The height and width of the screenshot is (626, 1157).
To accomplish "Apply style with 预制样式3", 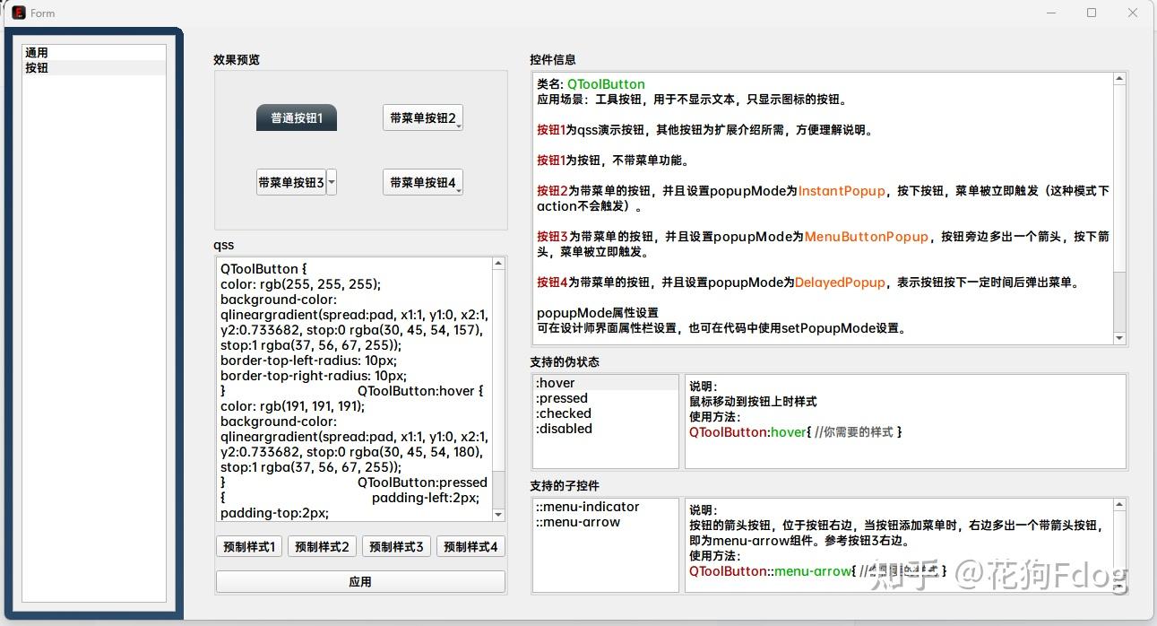I will point(396,546).
